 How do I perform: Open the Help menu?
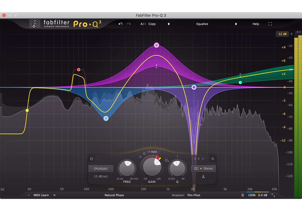pos(256,24)
